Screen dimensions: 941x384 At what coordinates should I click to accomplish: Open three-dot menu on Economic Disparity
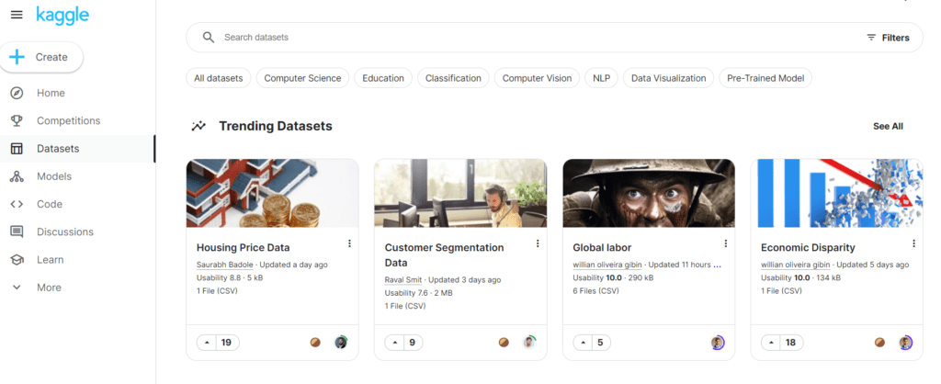pyautogui.click(x=914, y=243)
